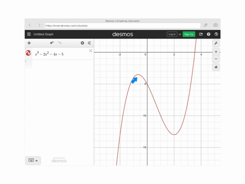Go back with the browser back arrow
The image size is (245, 184).
coord(30,25)
